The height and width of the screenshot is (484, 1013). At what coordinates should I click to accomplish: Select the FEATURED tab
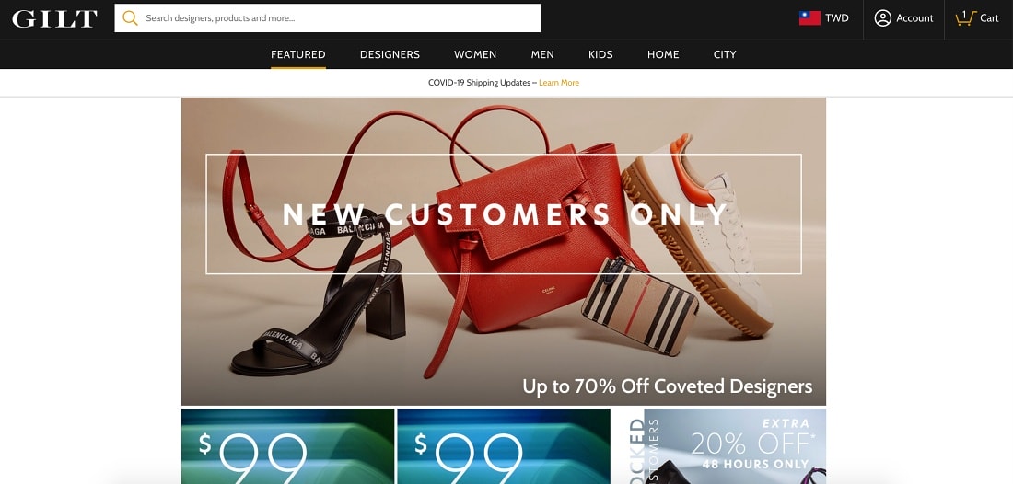pyautogui.click(x=297, y=55)
